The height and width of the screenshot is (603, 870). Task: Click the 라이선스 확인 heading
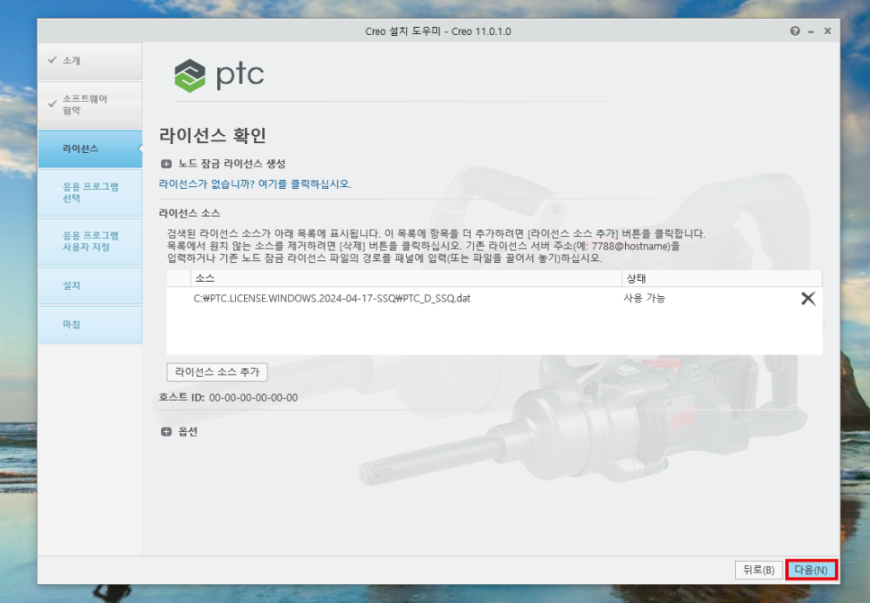213,135
